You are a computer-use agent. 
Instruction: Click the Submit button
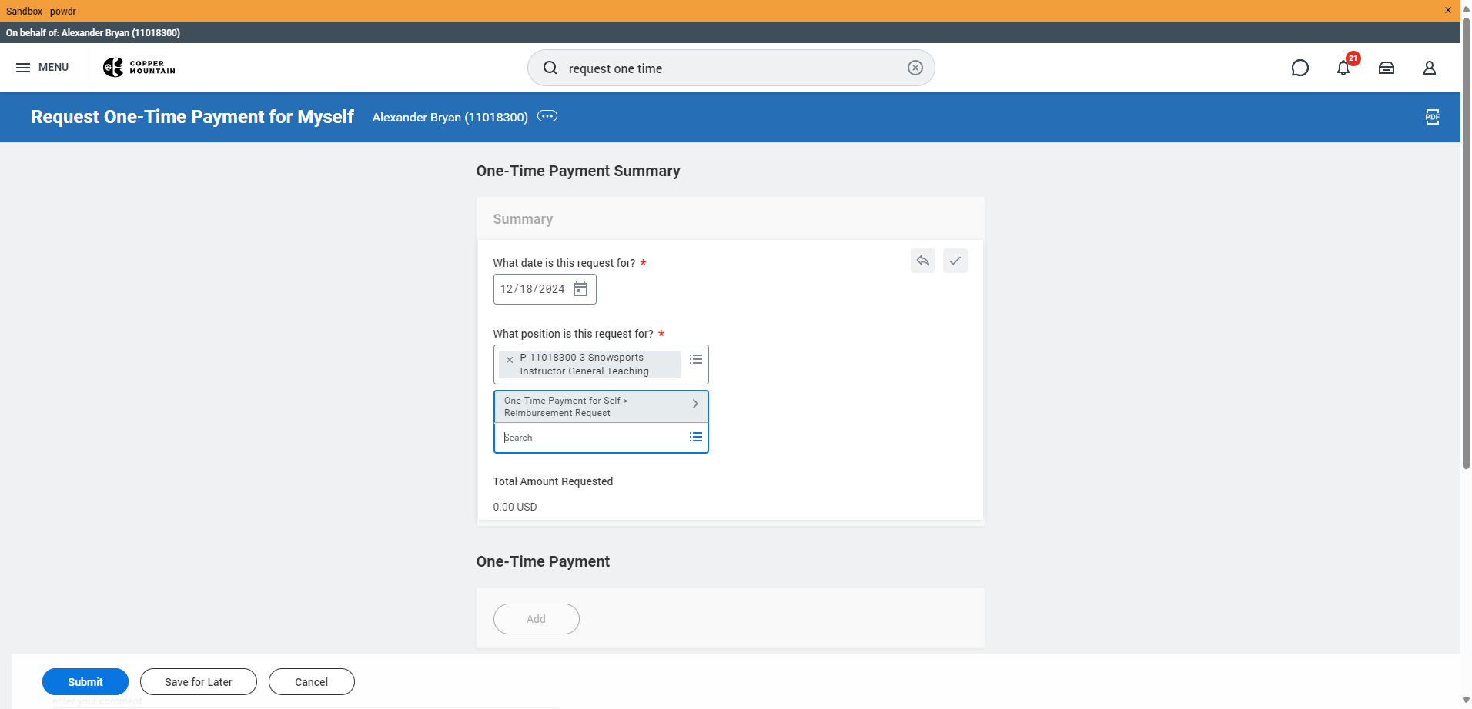85,682
